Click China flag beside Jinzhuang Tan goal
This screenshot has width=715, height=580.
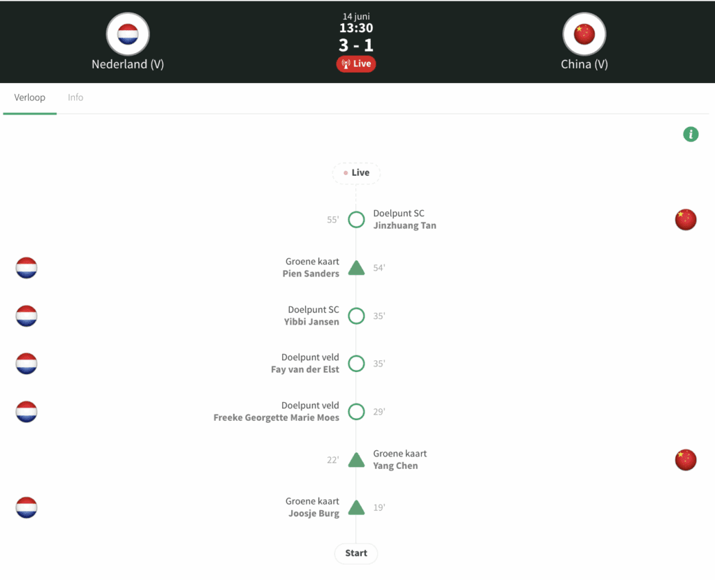pyautogui.click(x=686, y=220)
